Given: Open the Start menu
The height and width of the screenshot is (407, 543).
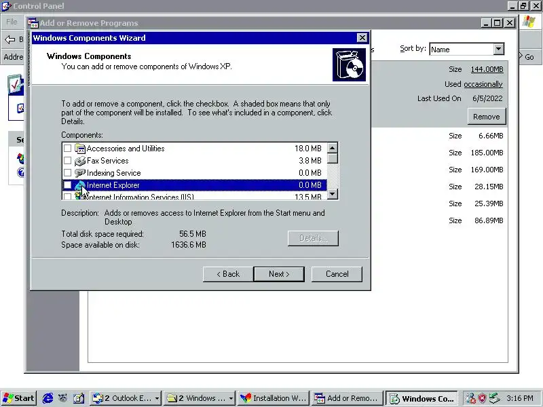Looking at the screenshot, I should coord(19,398).
